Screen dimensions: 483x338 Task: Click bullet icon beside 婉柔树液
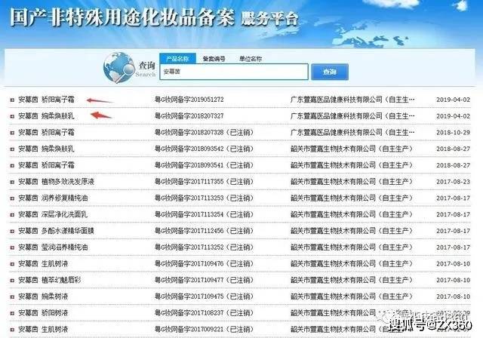click(x=12, y=297)
